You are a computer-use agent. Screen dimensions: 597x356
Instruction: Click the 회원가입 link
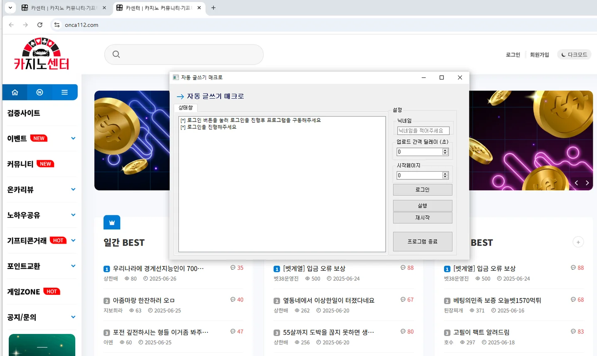coord(540,55)
